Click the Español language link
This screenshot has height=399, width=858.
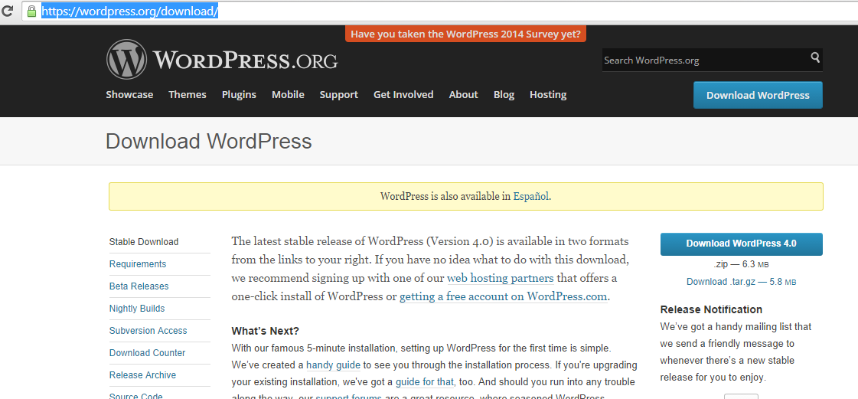coord(530,197)
